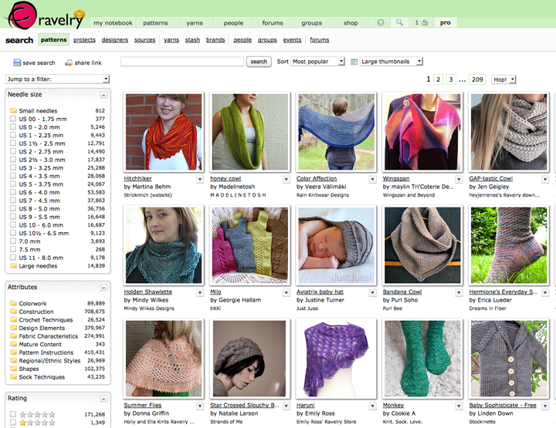The width and height of the screenshot is (556, 428).
Task: Open the Small needles folder filter
Action: point(13,111)
